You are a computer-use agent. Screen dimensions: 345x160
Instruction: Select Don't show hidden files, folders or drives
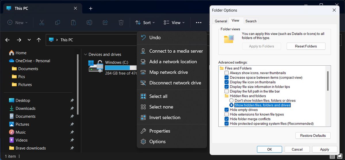coord(231,100)
